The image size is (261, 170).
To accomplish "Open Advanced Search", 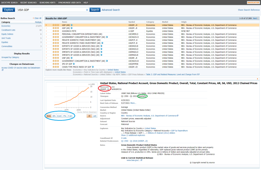I will [x=111, y=10].
